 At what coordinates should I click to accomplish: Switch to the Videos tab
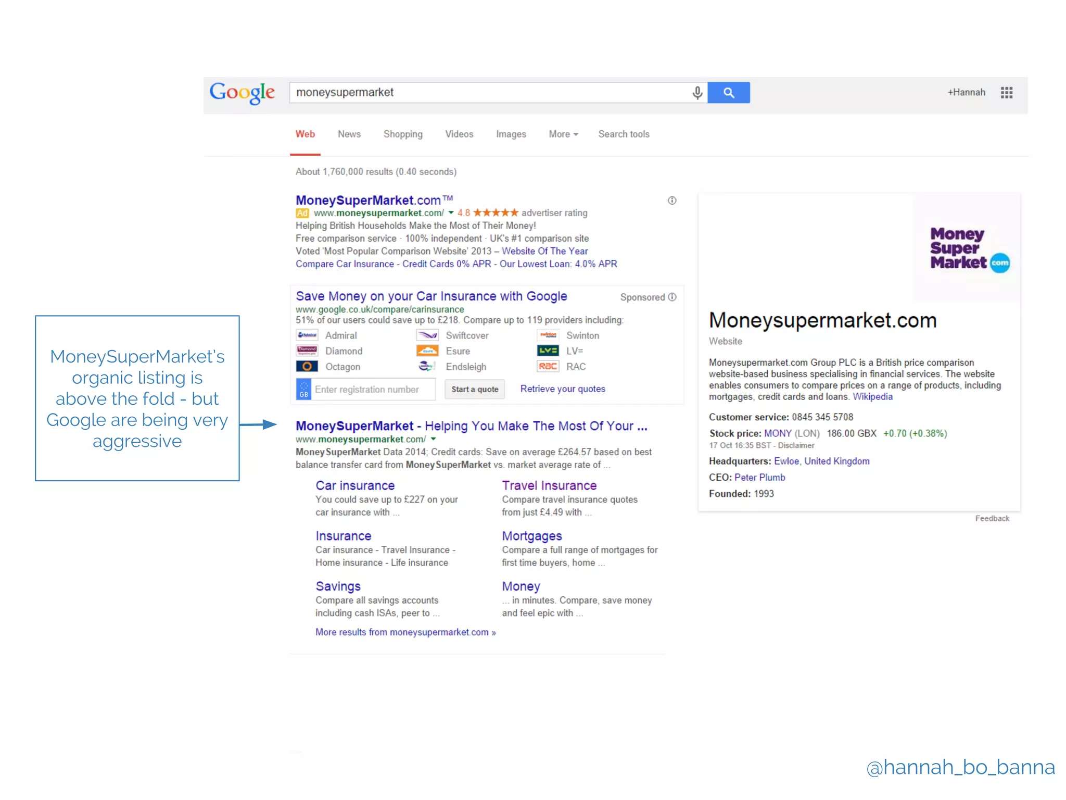pyautogui.click(x=459, y=134)
